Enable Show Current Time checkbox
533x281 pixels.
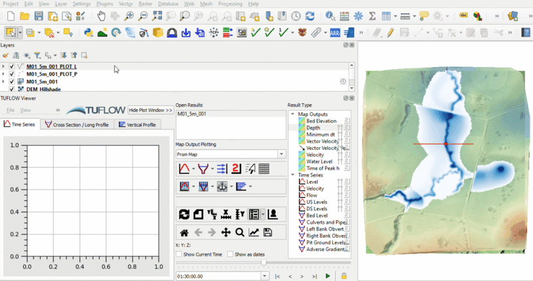tap(179, 254)
